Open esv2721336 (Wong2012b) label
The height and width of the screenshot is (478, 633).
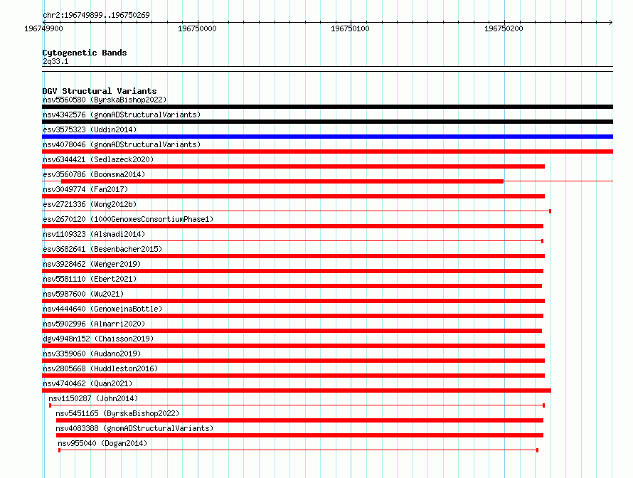pyautogui.click(x=90, y=204)
